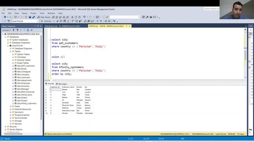Viewport: 254px width, 142px height.
Task: Switch to the Results tab
Action: pyautogui.click(x=50, y=84)
